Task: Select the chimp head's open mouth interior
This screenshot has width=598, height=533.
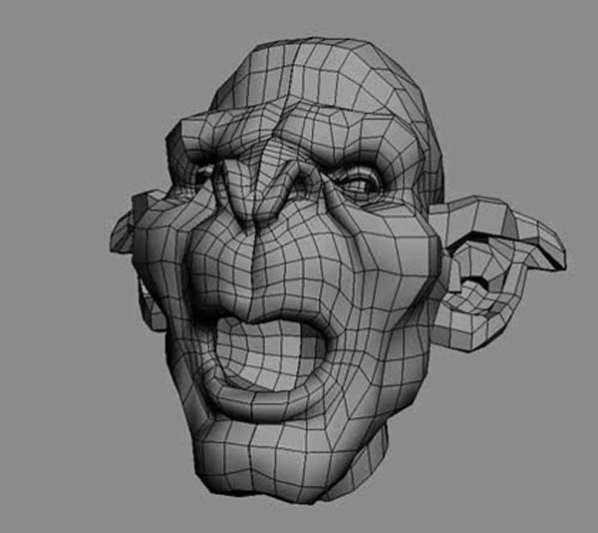Action: 267,351
